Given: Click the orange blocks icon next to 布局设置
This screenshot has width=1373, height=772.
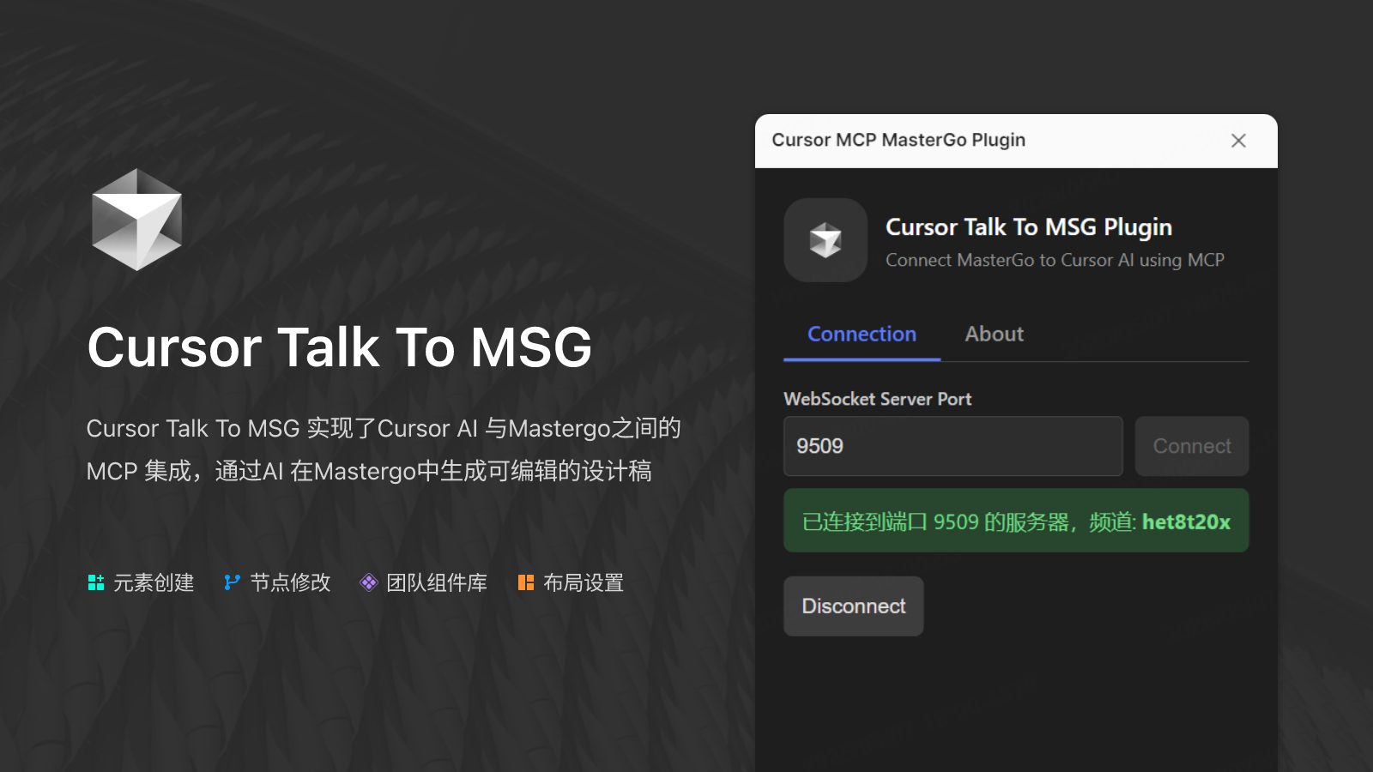Looking at the screenshot, I should (x=526, y=582).
